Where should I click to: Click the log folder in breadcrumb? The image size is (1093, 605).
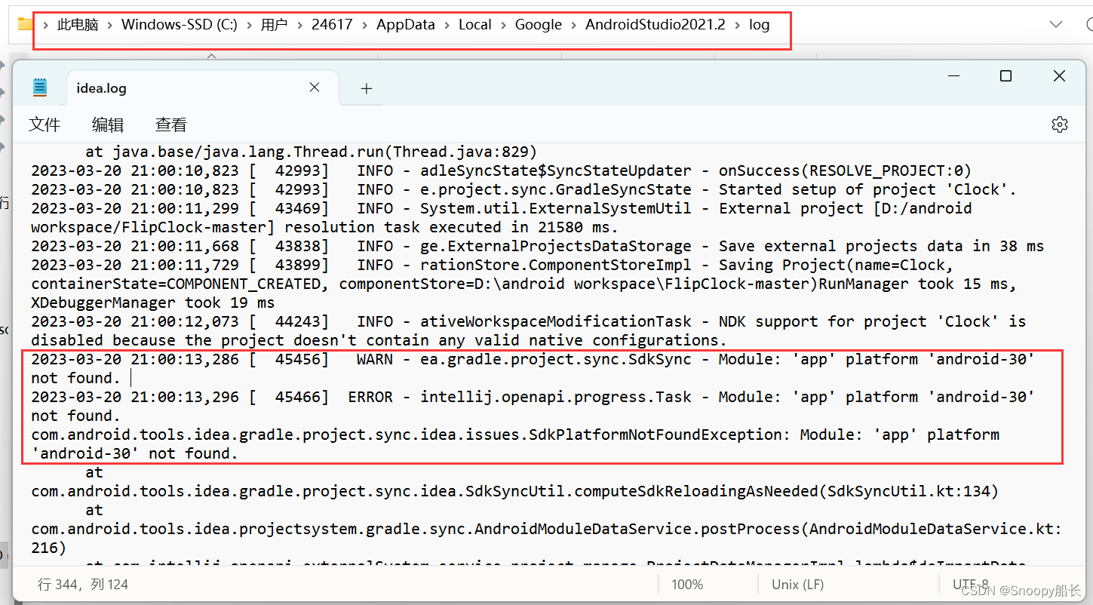click(x=759, y=24)
